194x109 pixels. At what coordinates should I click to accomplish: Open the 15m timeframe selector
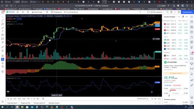[x=23, y=12]
